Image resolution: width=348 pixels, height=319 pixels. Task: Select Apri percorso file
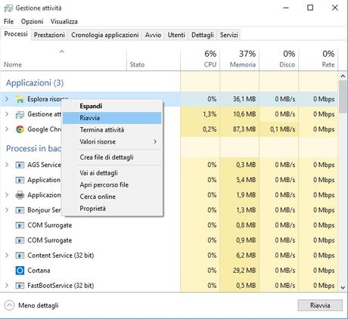coord(112,184)
